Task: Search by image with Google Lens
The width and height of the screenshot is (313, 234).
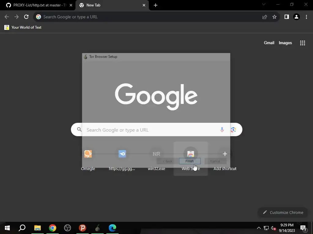Action: coord(233,130)
